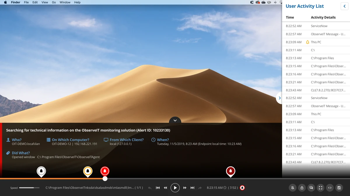Fast forward the session playback
The height and width of the screenshot is (196, 350).
coord(185,188)
